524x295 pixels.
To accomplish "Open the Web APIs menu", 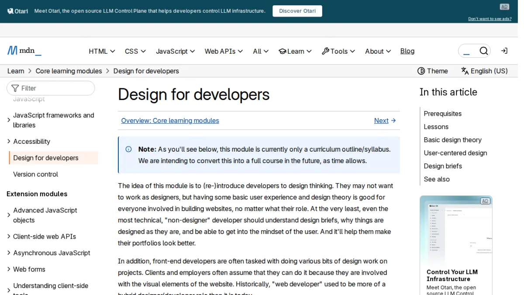I will click(x=224, y=51).
